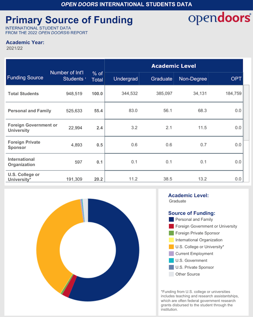This screenshot has height=317, width=253.
Task: Click the 184,759 OPT total cell
Action: tap(234, 93)
